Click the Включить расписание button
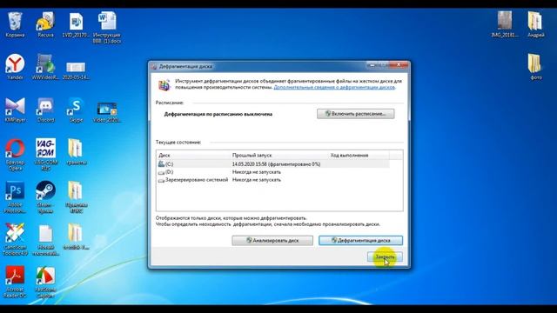 coord(356,114)
